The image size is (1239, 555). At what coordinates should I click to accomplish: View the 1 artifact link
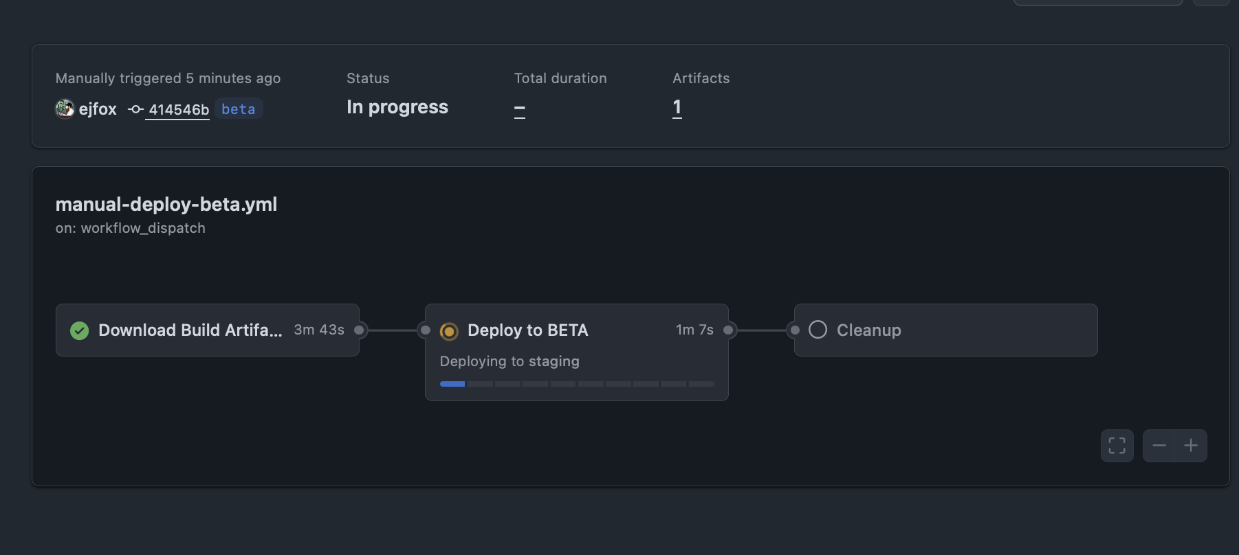click(677, 107)
